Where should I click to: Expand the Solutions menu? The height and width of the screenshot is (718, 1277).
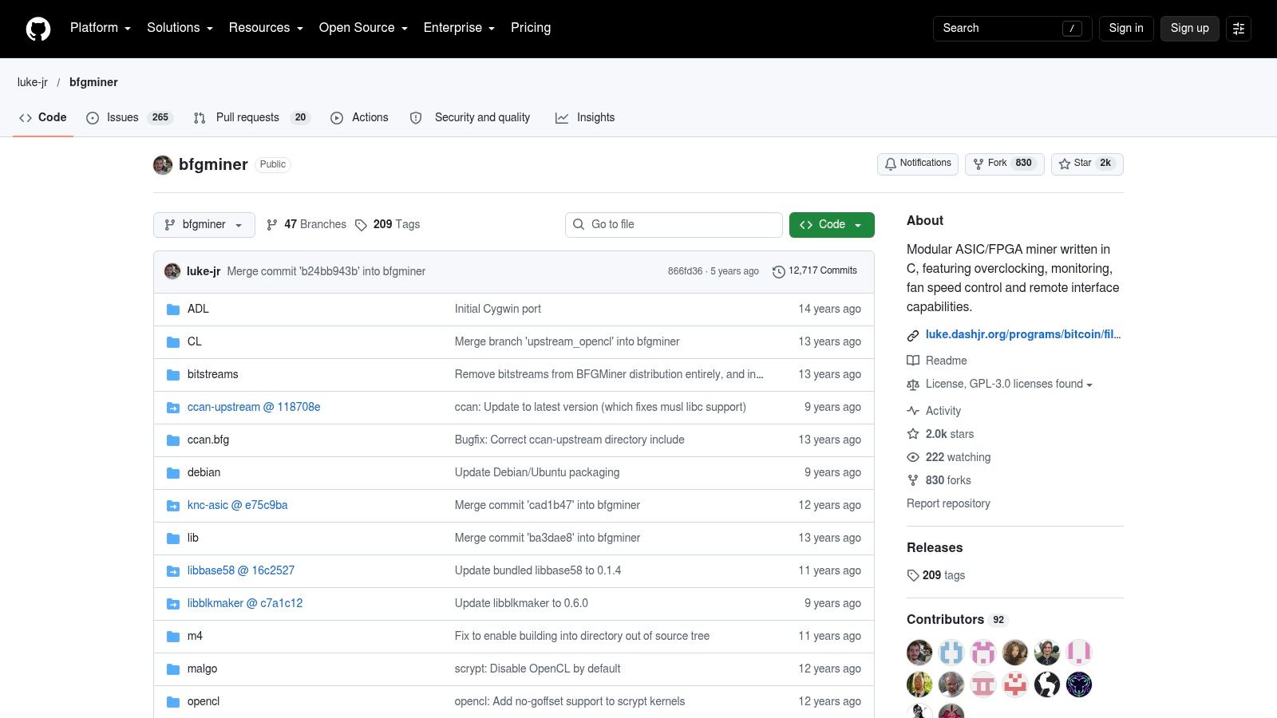180,28
